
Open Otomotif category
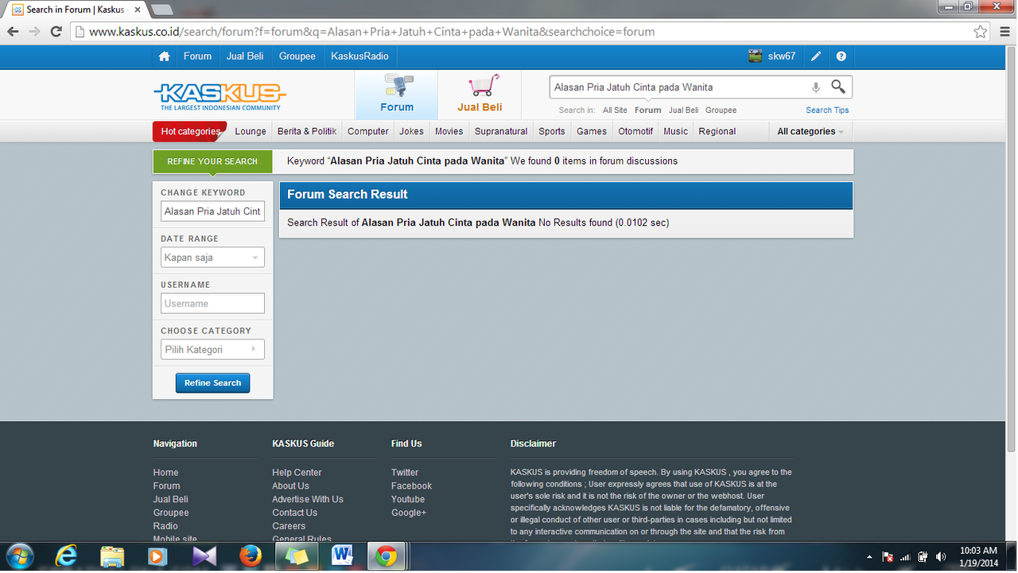(635, 131)
